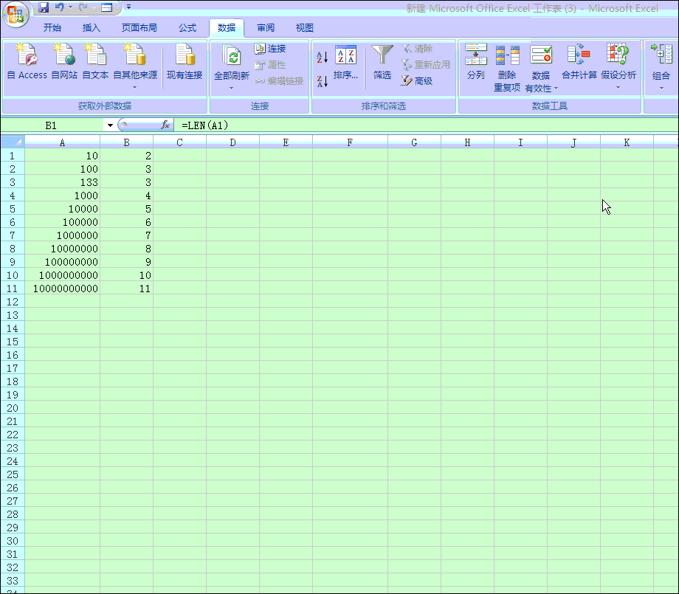The width and height of the screenshot is (679, 594).
Task: Switch to the 视图 tab
Action: tap(304, 28)
